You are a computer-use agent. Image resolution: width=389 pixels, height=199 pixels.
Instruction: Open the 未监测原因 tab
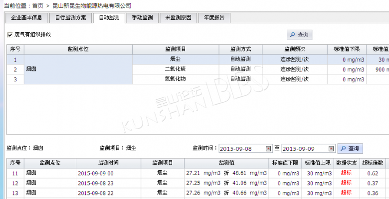coord(178,18)
